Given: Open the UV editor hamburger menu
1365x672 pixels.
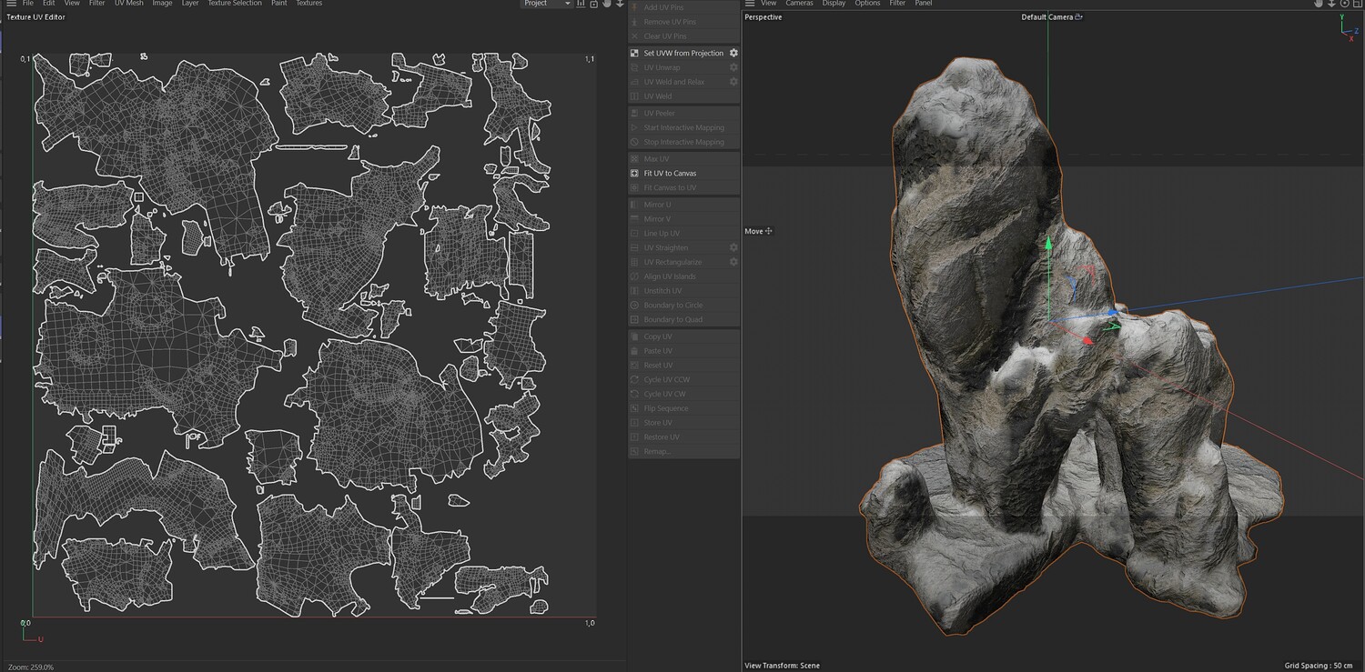Looking at the screenshot, I should tap(11, 4).
